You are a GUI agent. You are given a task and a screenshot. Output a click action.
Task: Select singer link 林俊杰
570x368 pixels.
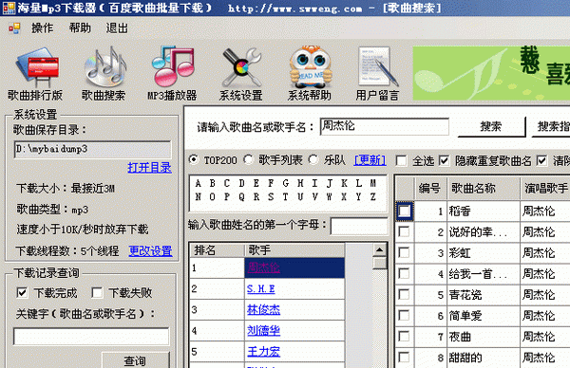264,309
